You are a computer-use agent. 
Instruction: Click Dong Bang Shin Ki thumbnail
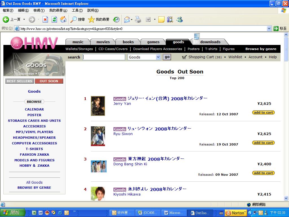[99, 166]
